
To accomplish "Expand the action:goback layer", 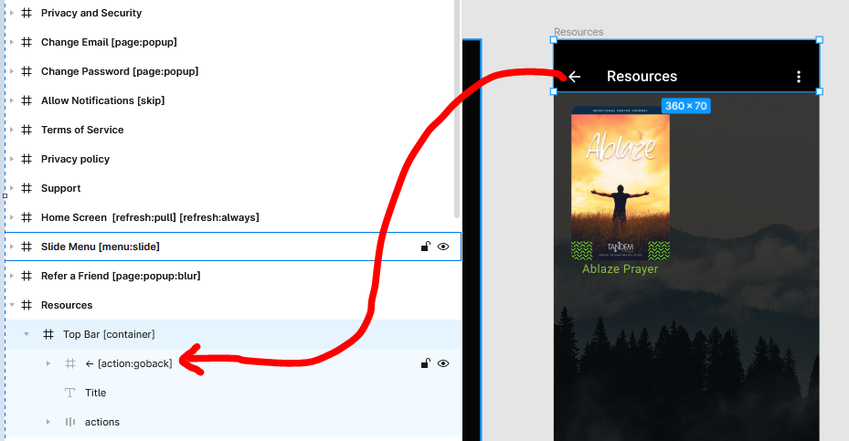I will (48, 363).
